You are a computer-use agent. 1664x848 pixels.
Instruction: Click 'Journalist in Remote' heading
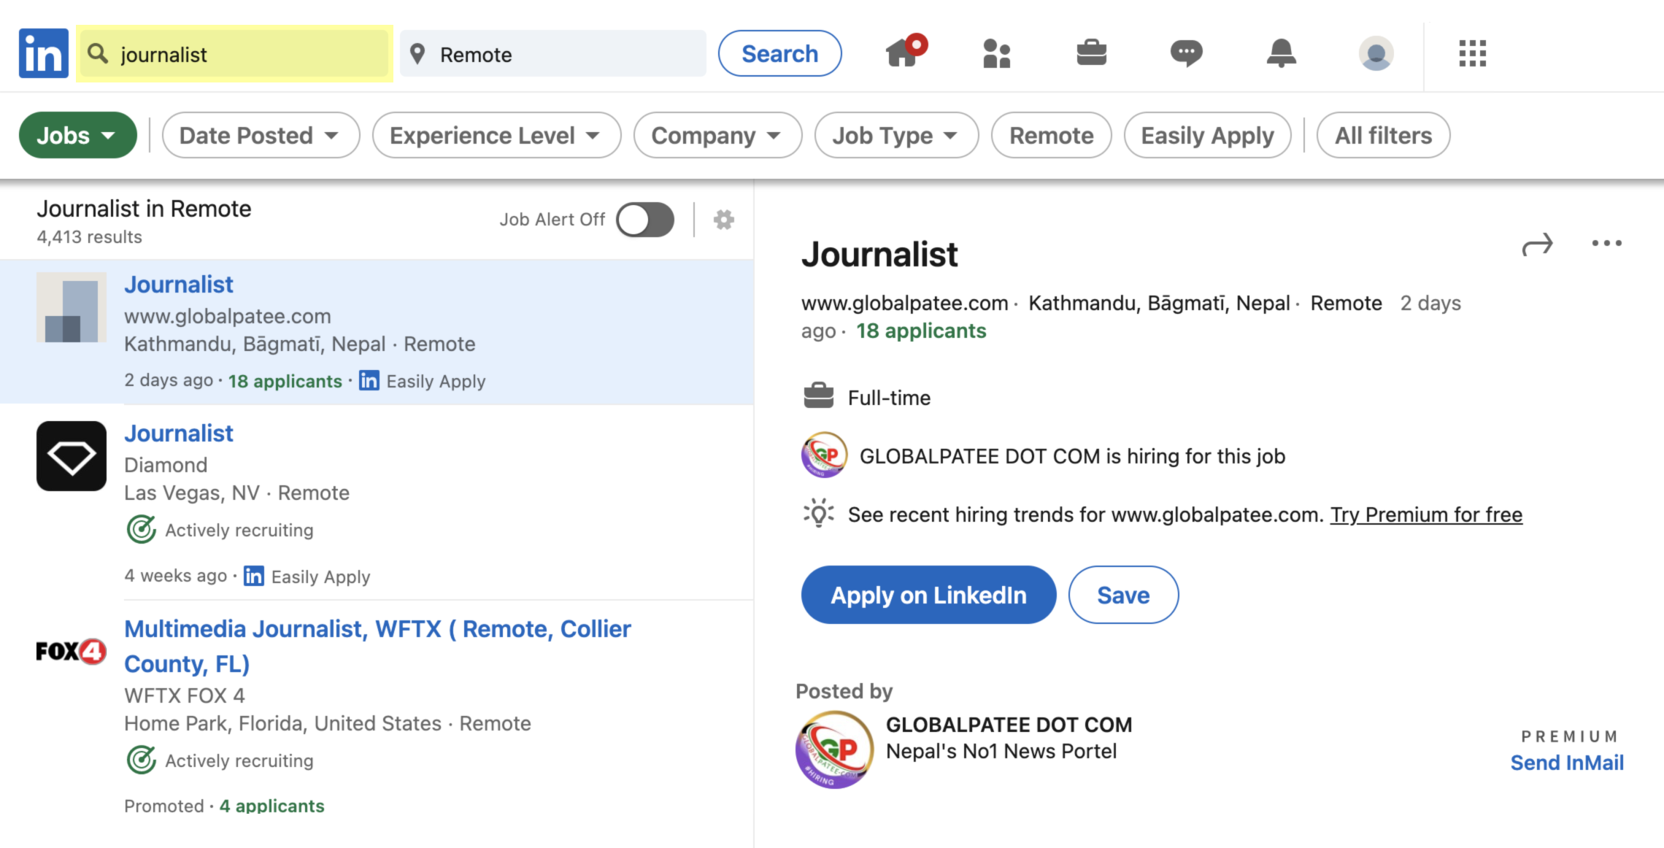tap(144, 209)
